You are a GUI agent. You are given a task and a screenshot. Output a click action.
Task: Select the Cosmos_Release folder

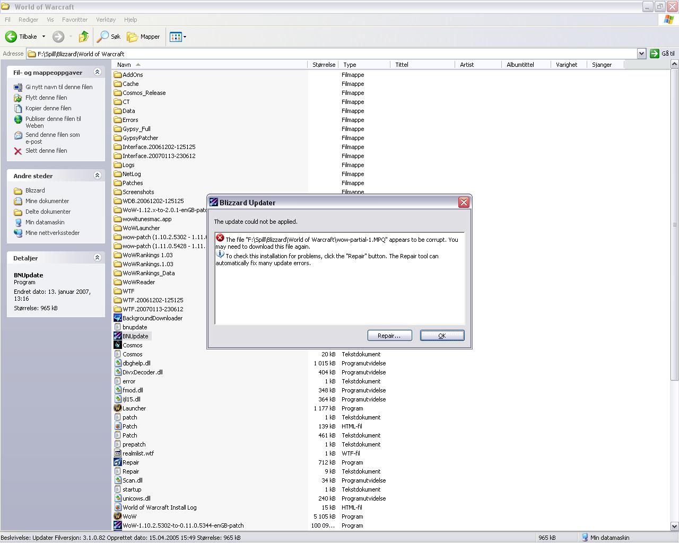click(x=140, y=93)
